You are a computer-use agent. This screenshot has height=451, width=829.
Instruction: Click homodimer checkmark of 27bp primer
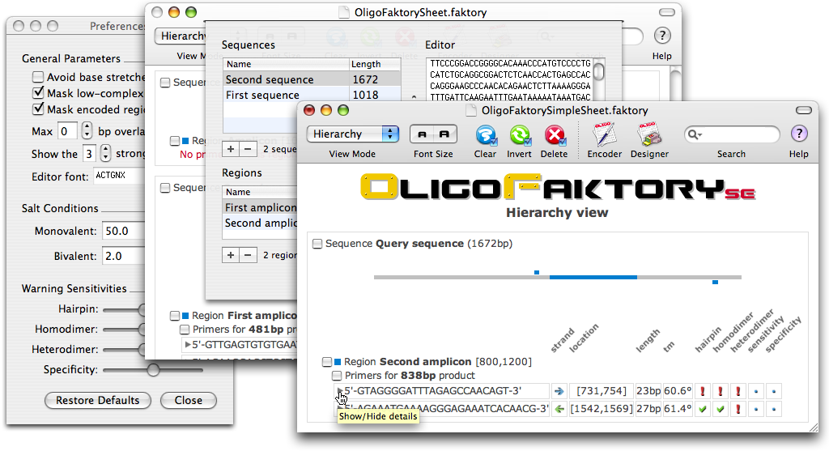pyautogui.click(x=720, y=409)
